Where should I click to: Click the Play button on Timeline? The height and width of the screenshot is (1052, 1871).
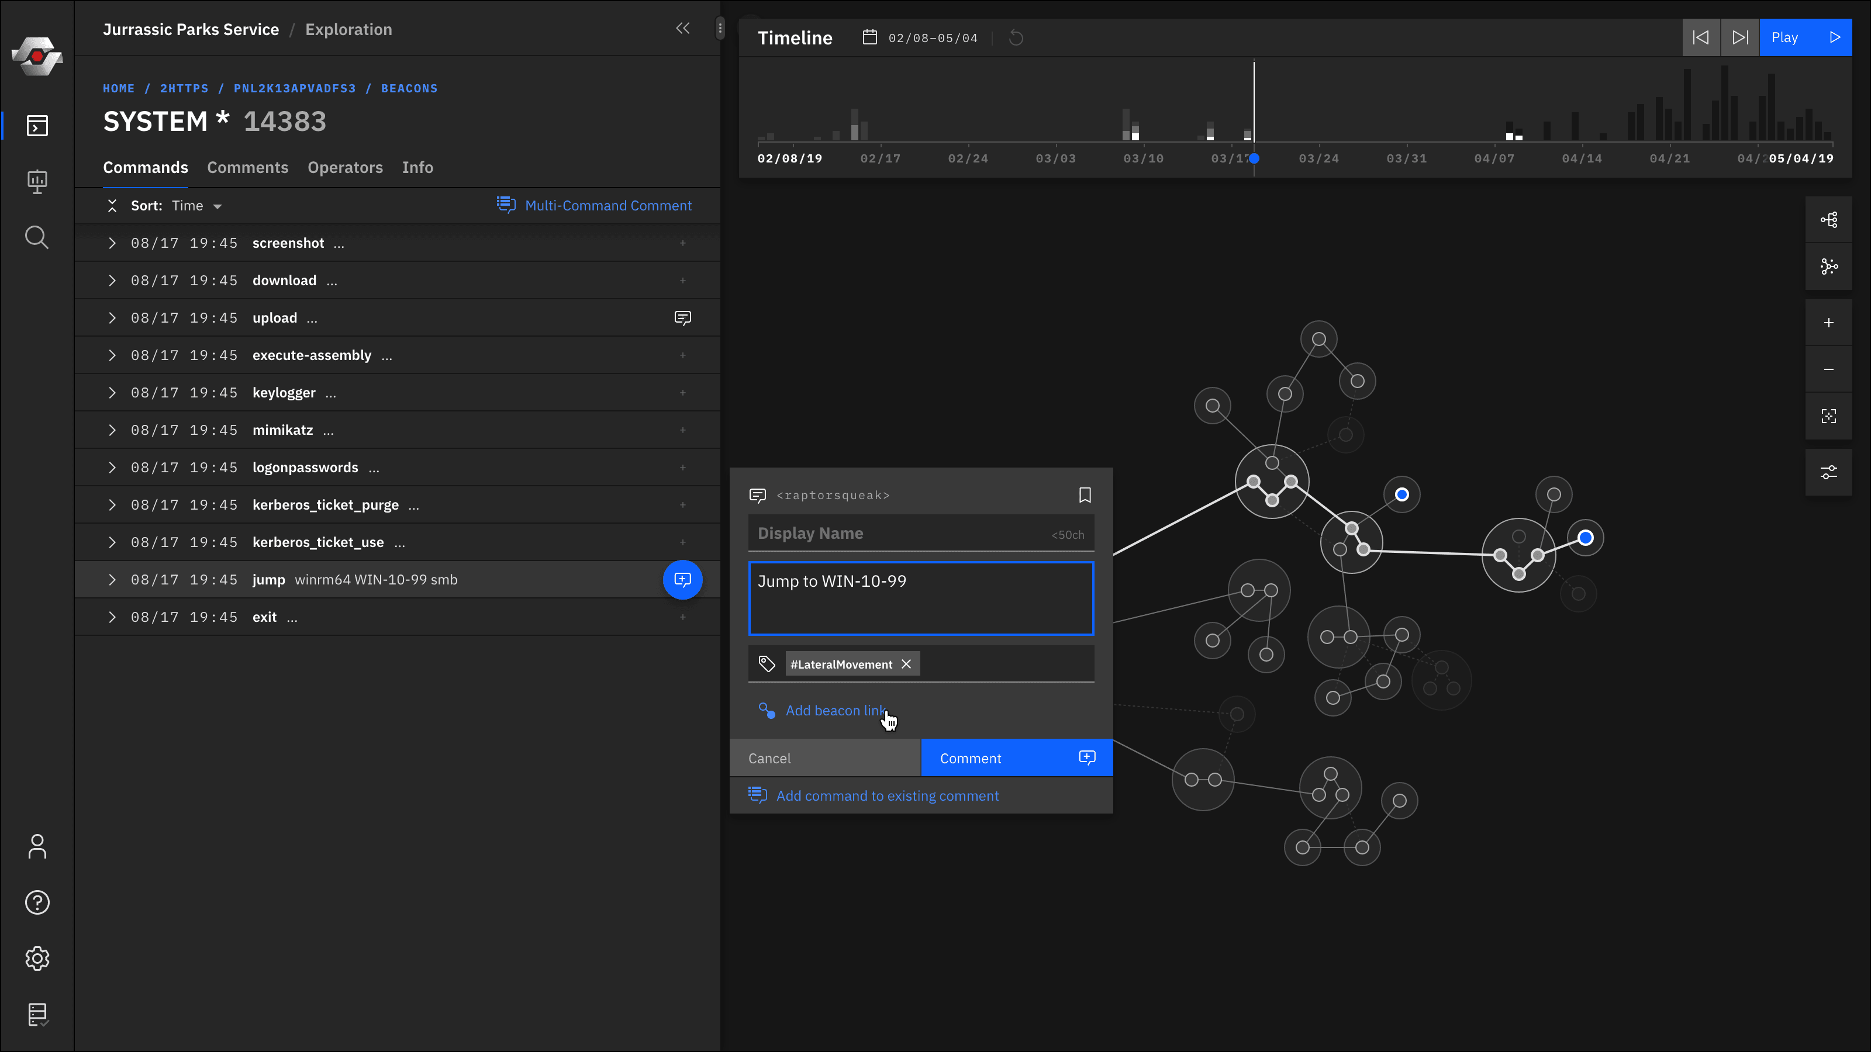(x=1806, y=37)
